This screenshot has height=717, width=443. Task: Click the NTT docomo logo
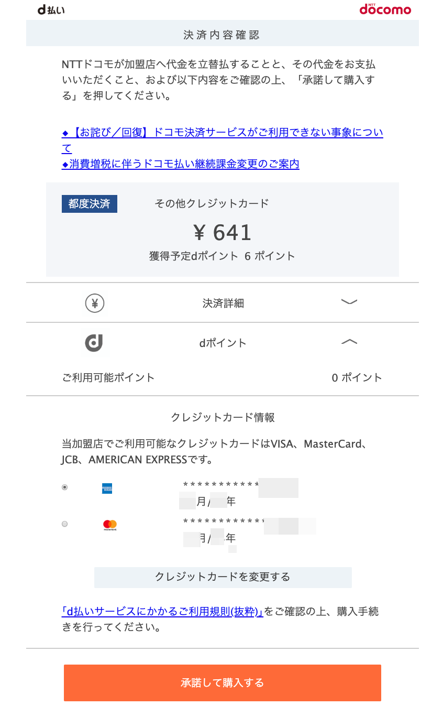tap(385, 9)
